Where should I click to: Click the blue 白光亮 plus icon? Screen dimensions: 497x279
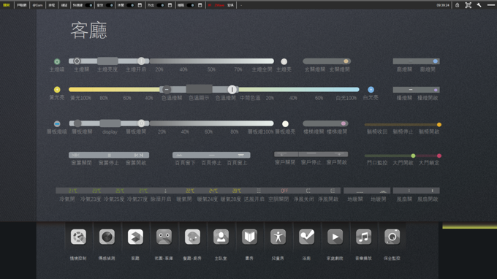371,90
